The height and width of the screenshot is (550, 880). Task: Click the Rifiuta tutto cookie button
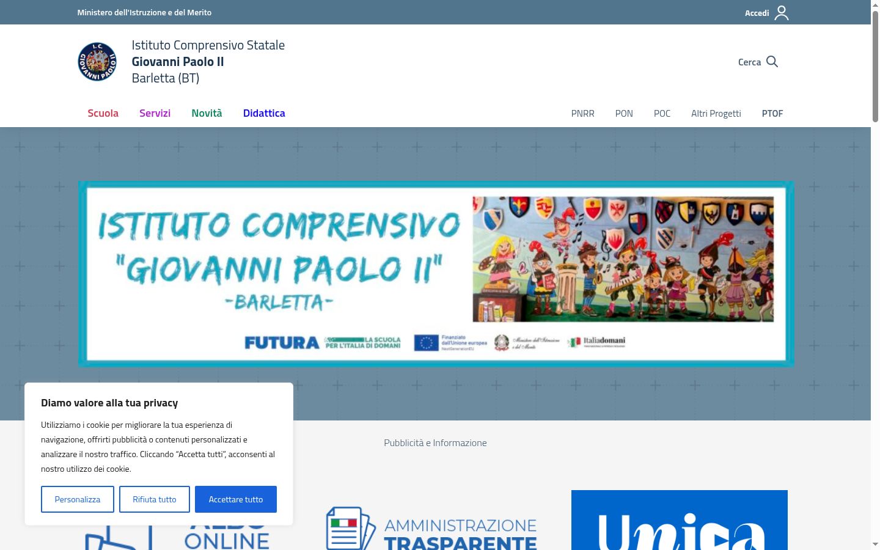point(155,499)
